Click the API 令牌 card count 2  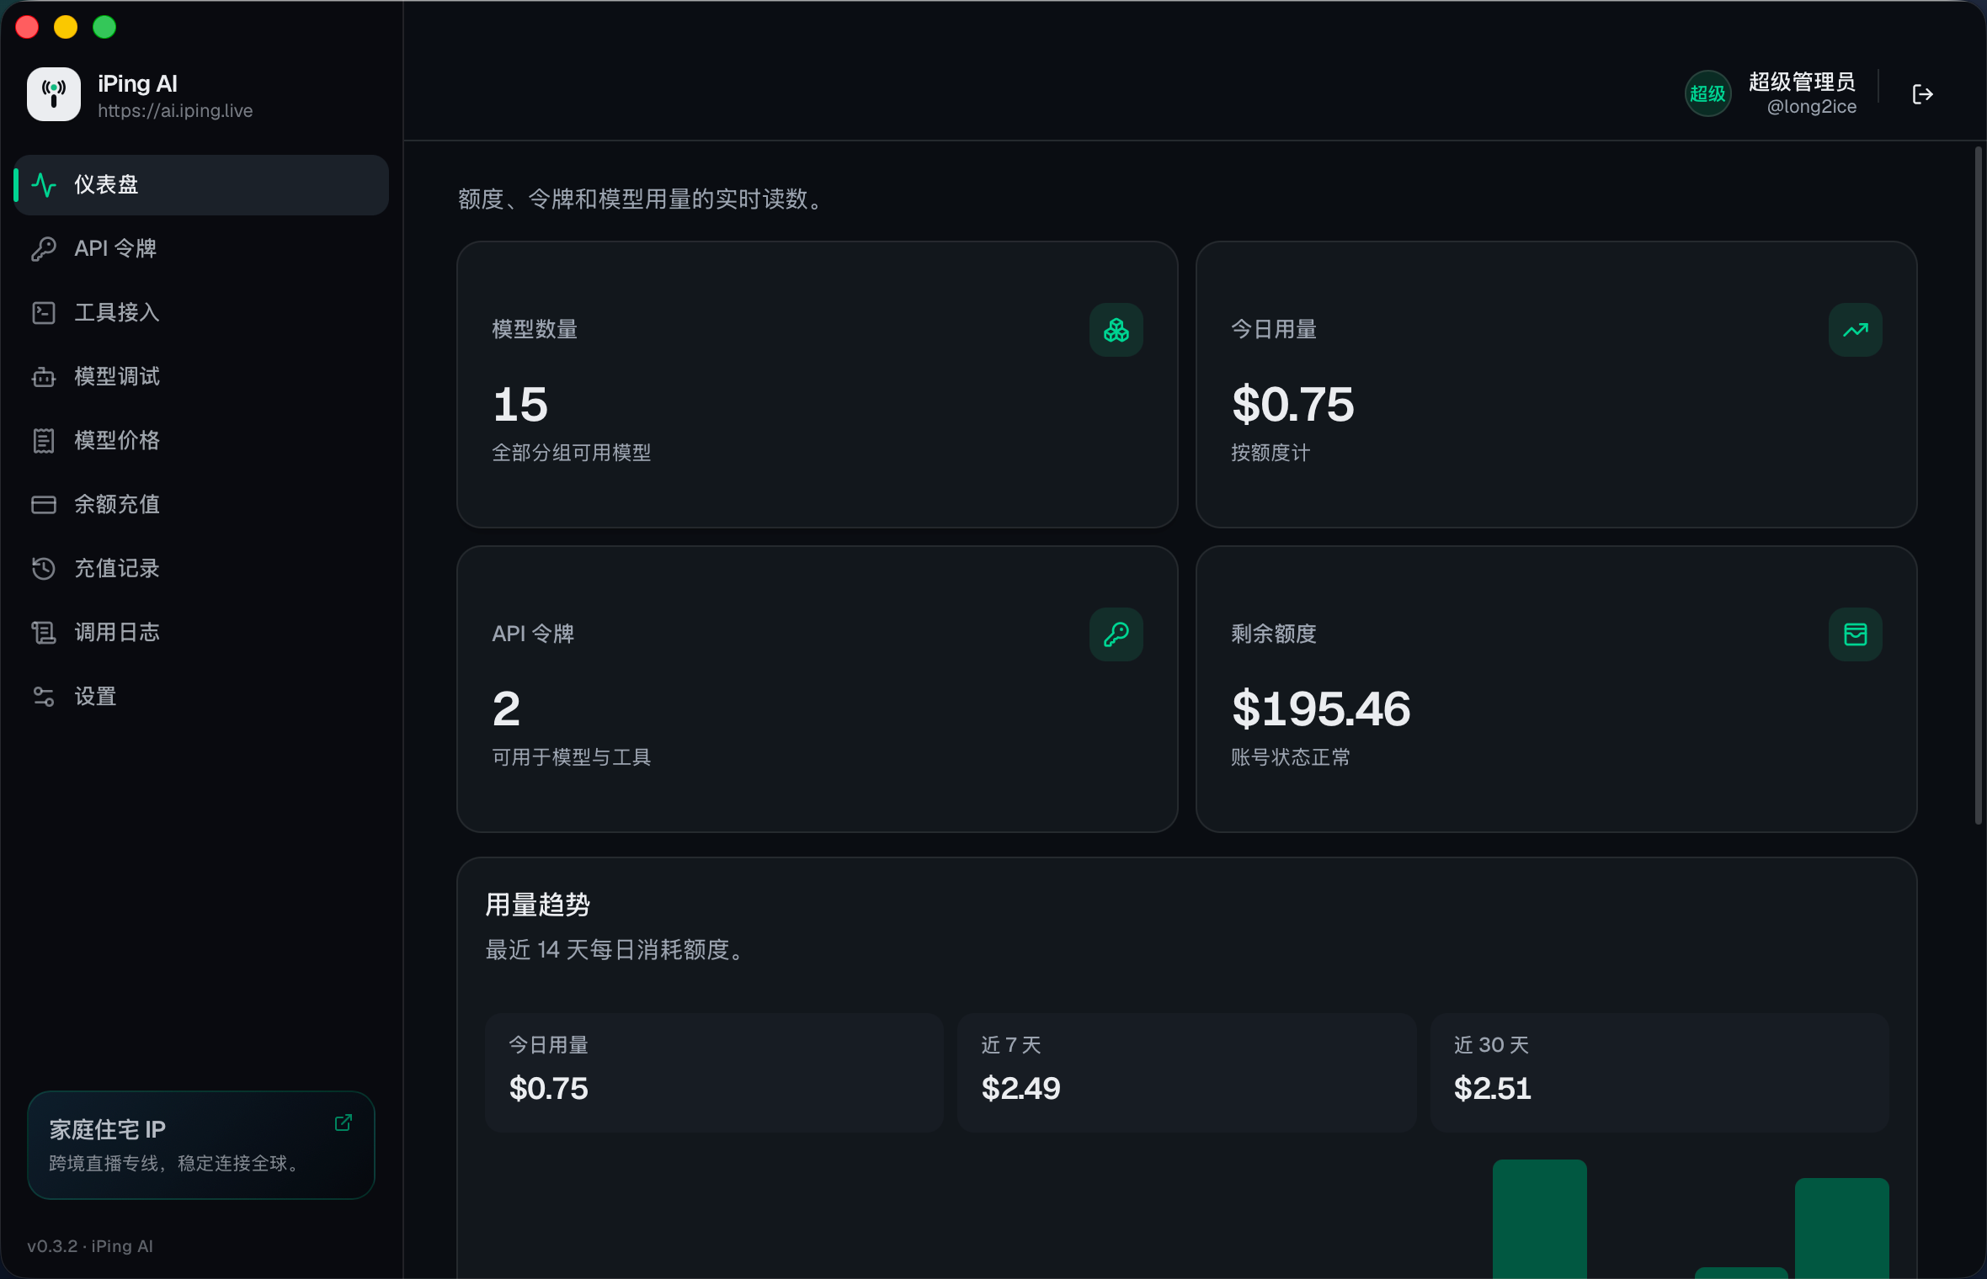[506, 709]
